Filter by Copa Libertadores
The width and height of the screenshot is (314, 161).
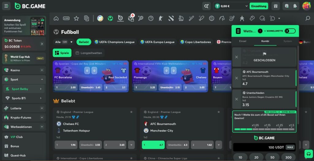(196, 42)
